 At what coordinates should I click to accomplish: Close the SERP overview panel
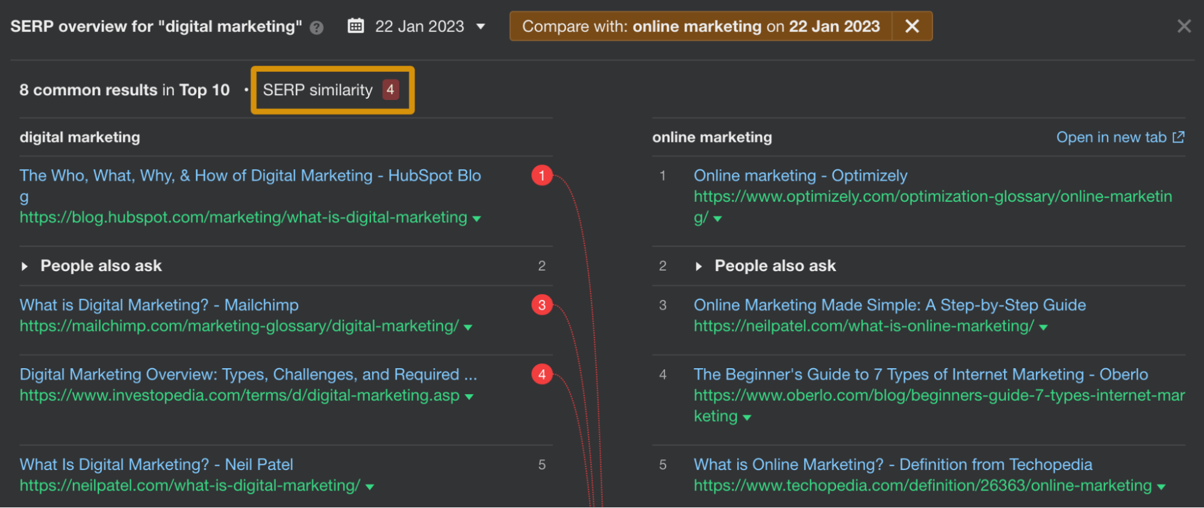pos(1184,26)
